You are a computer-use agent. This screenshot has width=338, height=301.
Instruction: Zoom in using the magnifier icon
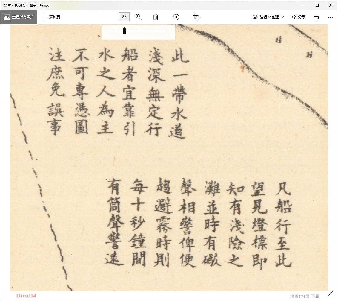click(x=138, y=17)
